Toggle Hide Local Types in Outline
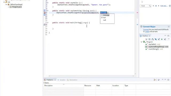The height and width of the screenshot is (96, 171). tap(165, 39)
